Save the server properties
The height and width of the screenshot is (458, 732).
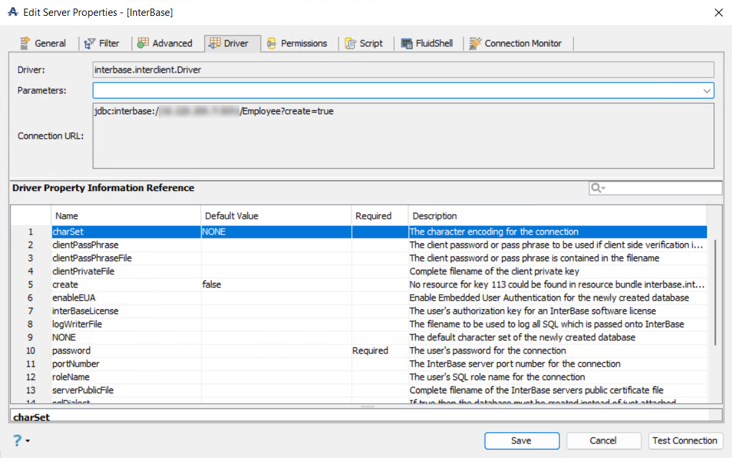click(x=521, y=441)
